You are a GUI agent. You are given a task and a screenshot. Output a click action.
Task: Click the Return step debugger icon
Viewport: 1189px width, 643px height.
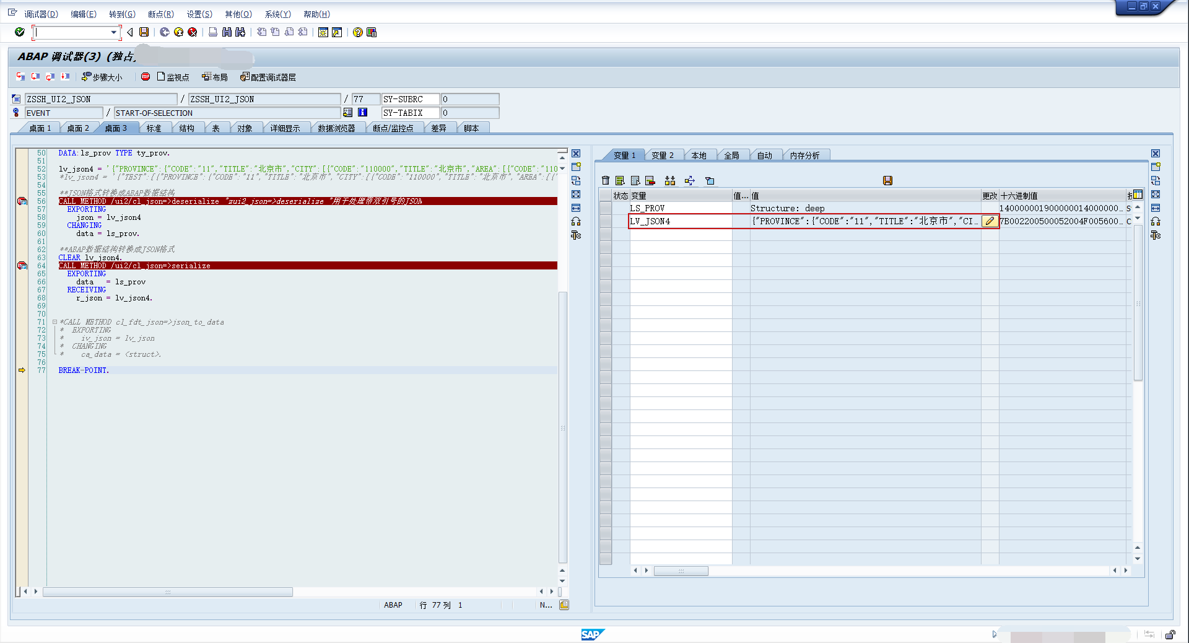[51, 77]
